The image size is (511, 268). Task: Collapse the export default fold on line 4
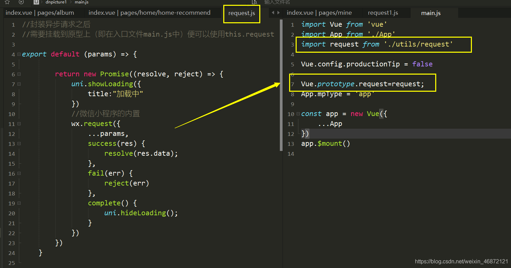(x=19, y=54)
